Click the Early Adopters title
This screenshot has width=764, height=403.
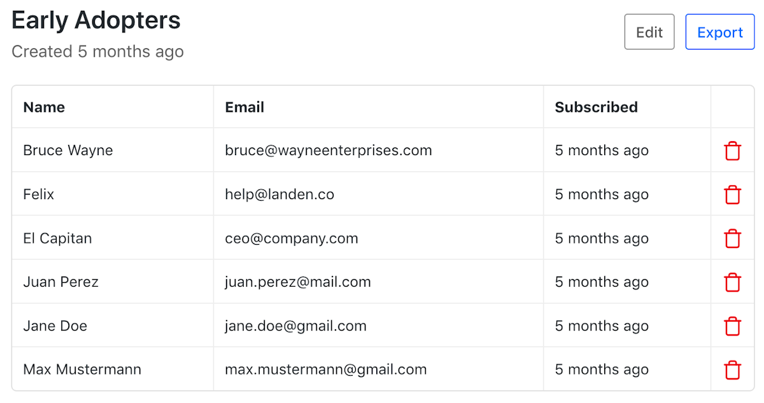96,21
